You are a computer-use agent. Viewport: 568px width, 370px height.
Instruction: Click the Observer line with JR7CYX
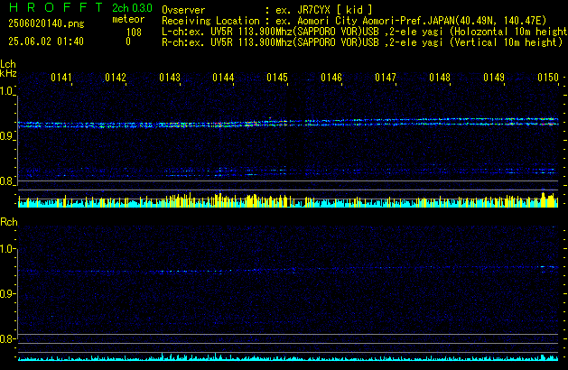(267, 10)
